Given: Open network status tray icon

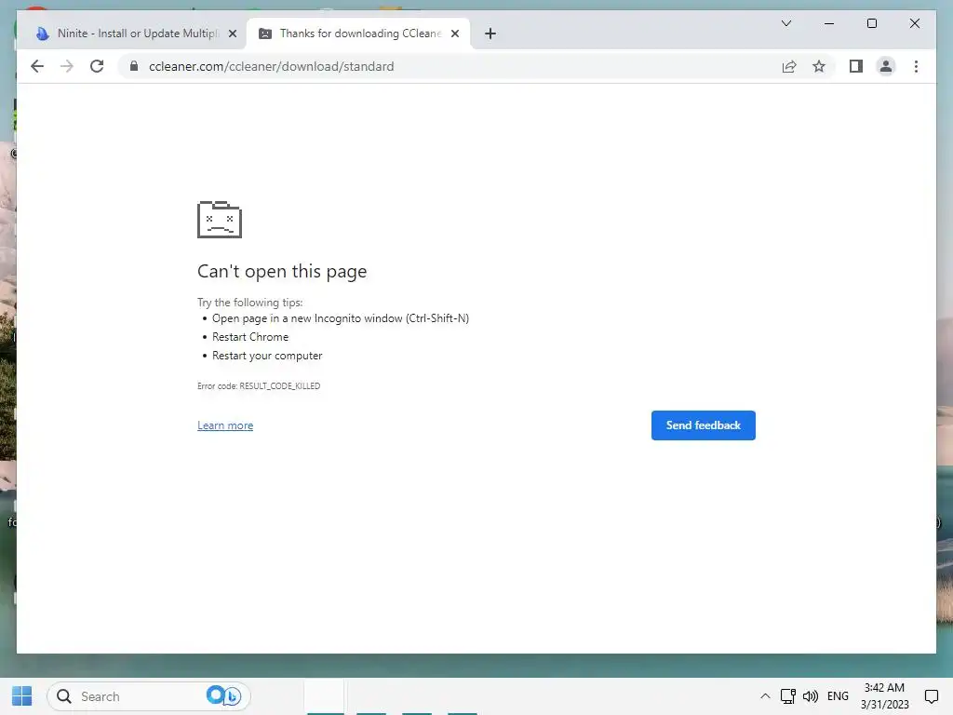Looking at the screenshot, I should coord(787,696).
